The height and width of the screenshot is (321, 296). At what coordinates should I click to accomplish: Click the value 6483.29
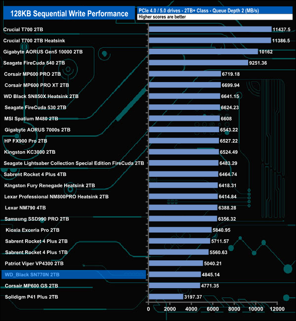(x=228, y=163)
